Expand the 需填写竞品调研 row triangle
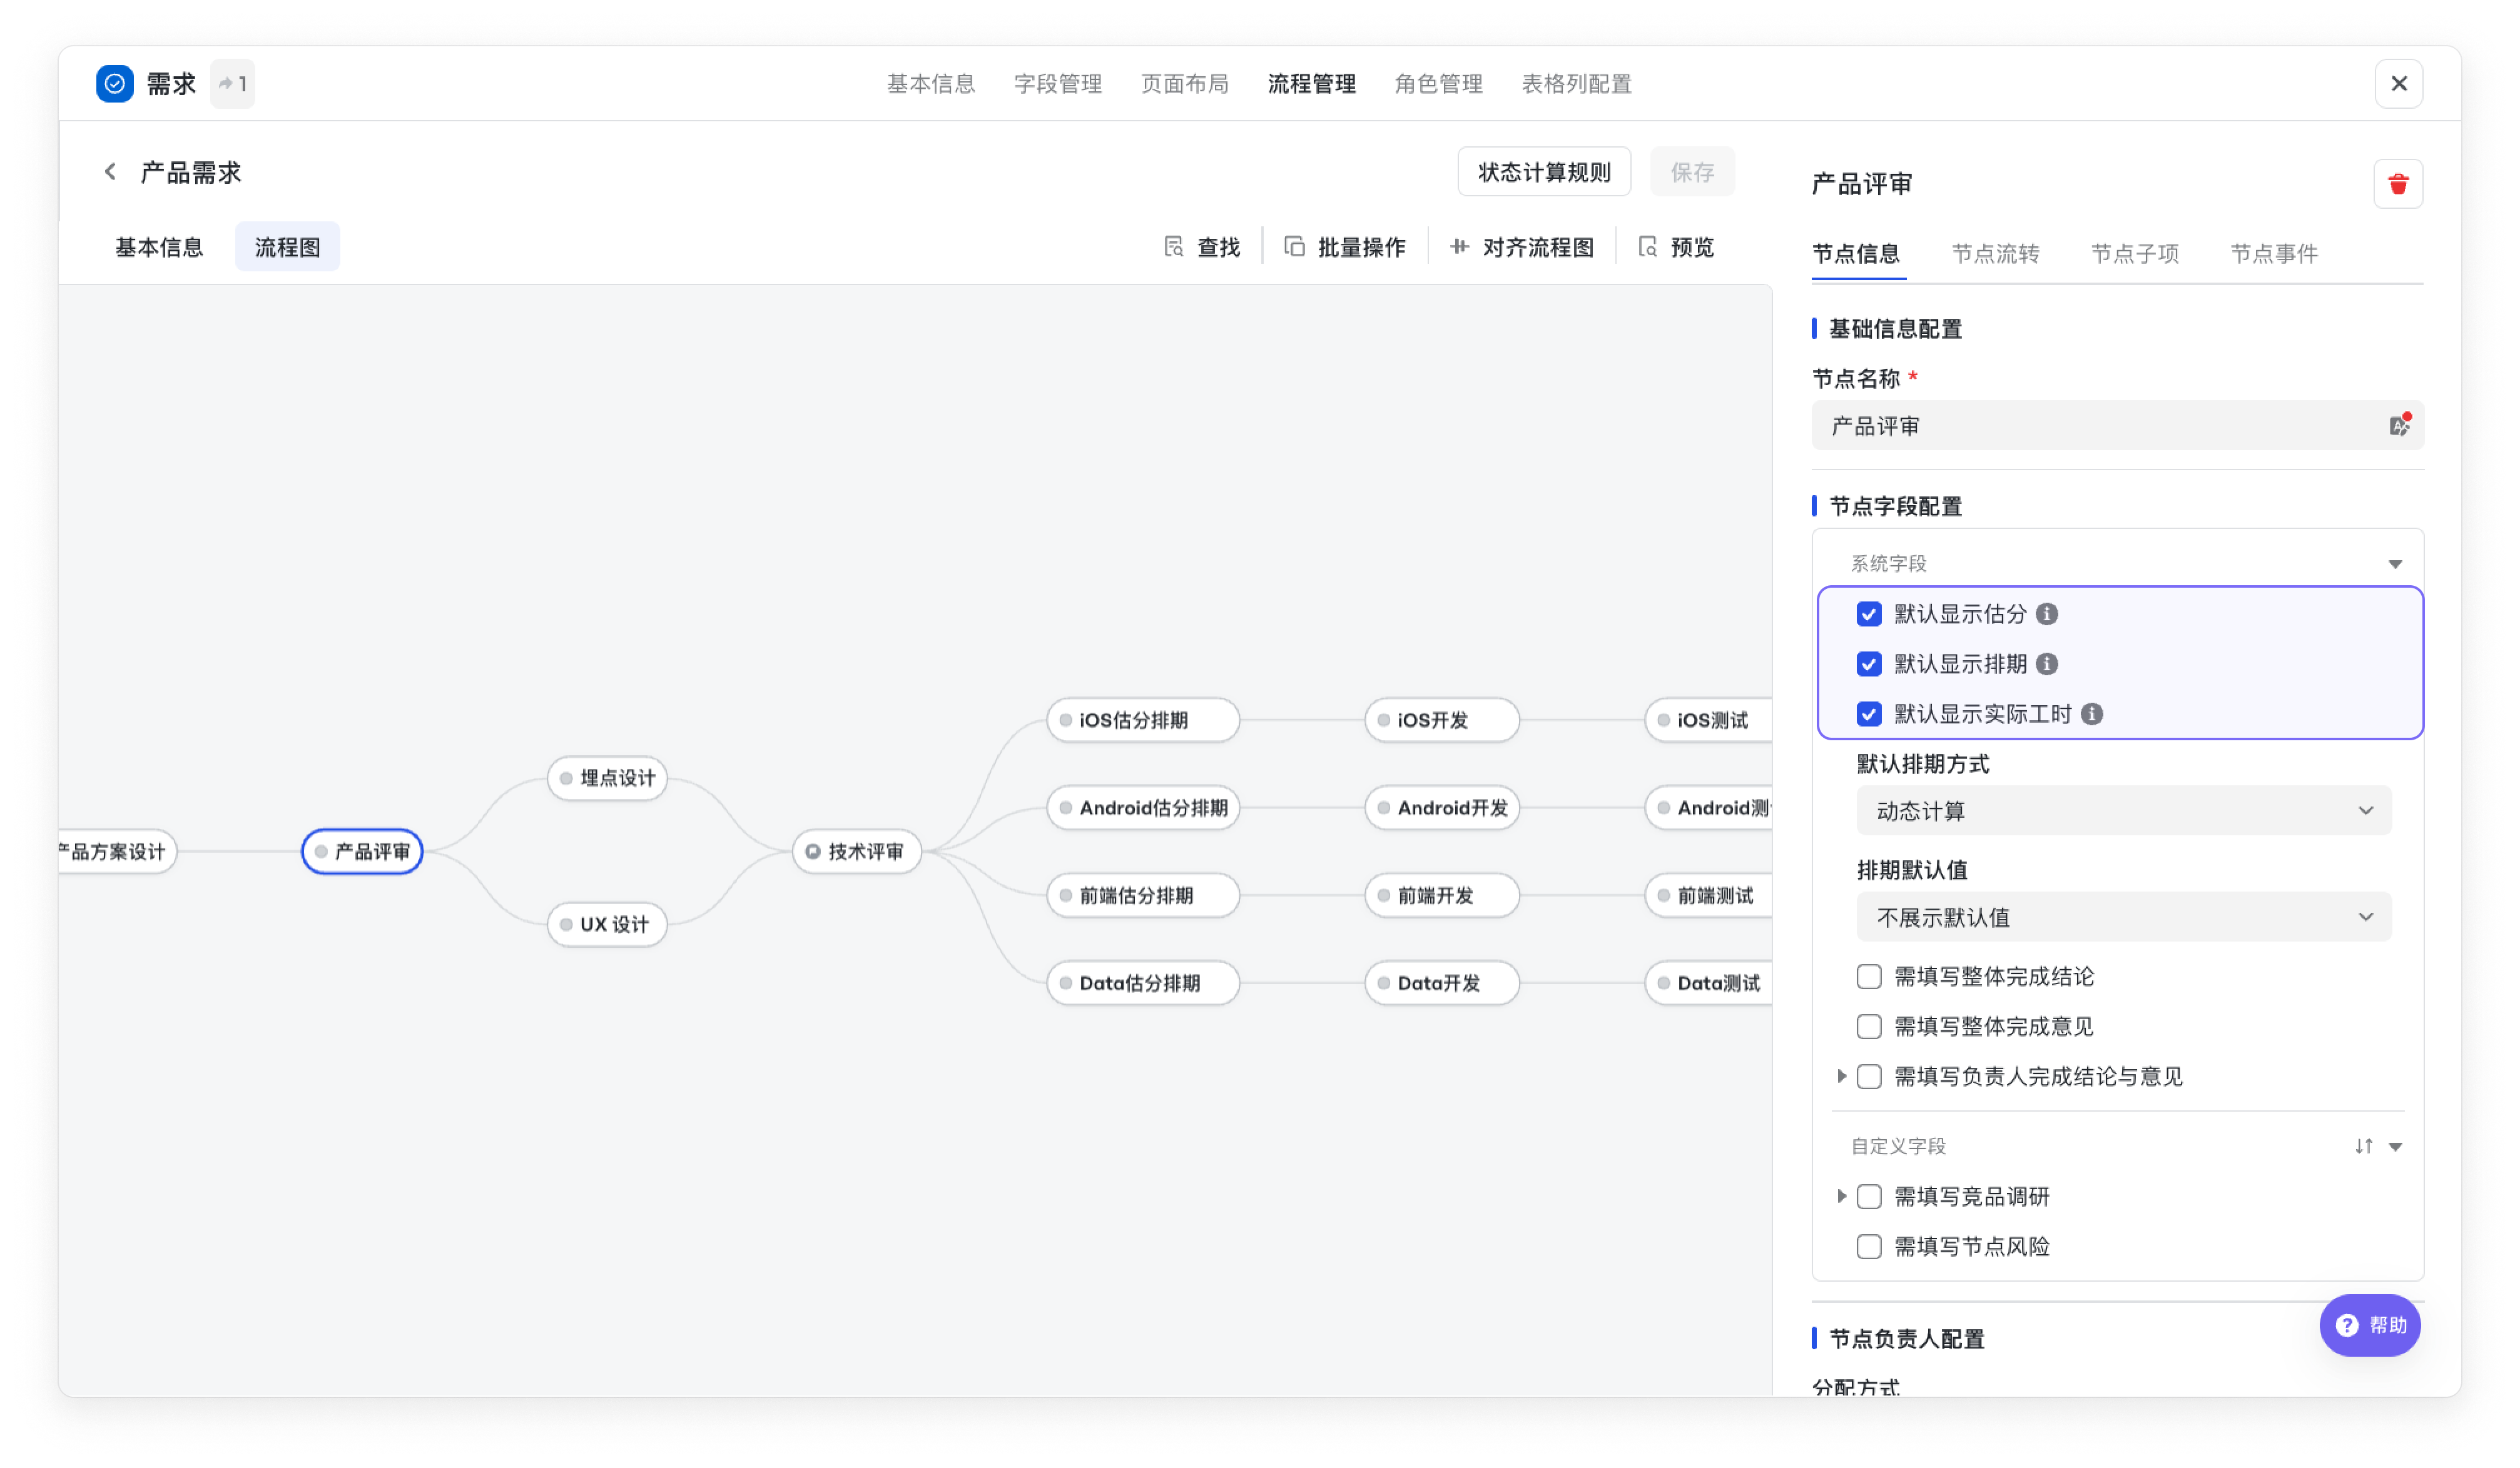Screen dimensions: 2520x1468 1841,1196
